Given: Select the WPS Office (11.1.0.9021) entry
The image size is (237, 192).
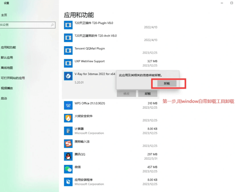Looking at the screenshot, I should tap(90, 103).
